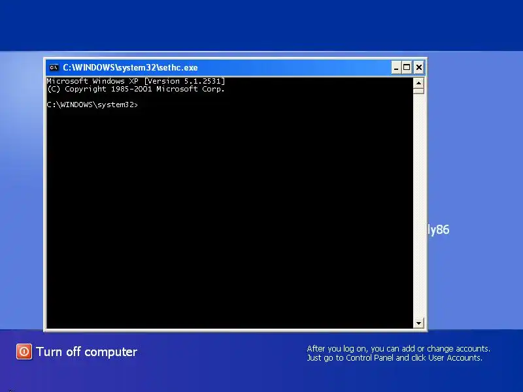This screenshot has width=523, height=392.
Task: Click the command prompt system menu icon
Action: (x=54, y=68)
